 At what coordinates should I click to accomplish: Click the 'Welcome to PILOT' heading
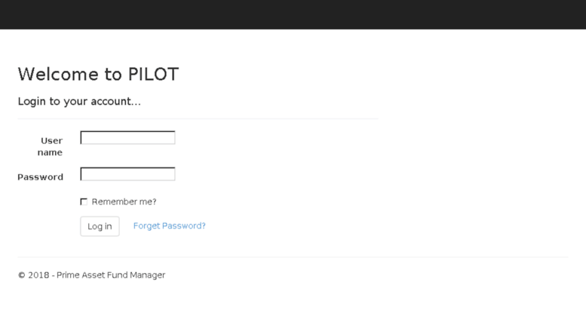click(98, 74)
